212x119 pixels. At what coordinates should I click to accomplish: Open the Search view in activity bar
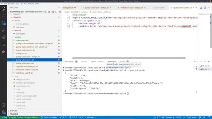[x=4, y=16]
